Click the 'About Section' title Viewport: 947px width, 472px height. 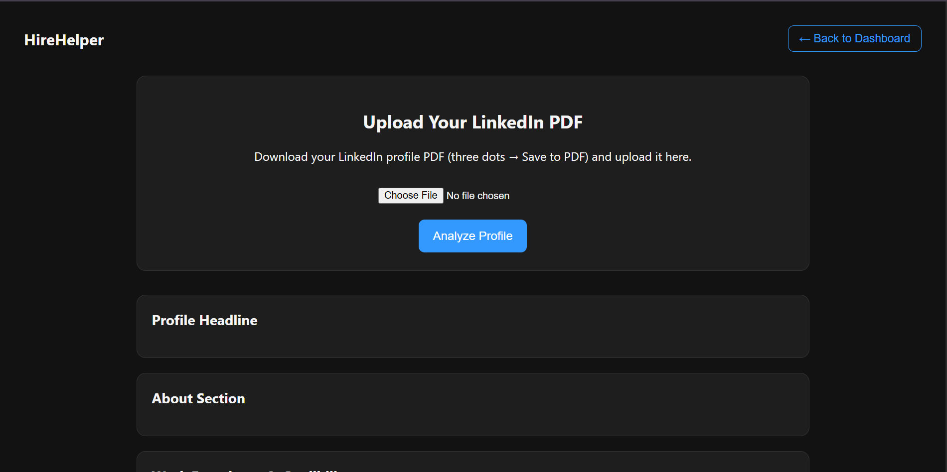pyautogui.click(x=198, y=398)
